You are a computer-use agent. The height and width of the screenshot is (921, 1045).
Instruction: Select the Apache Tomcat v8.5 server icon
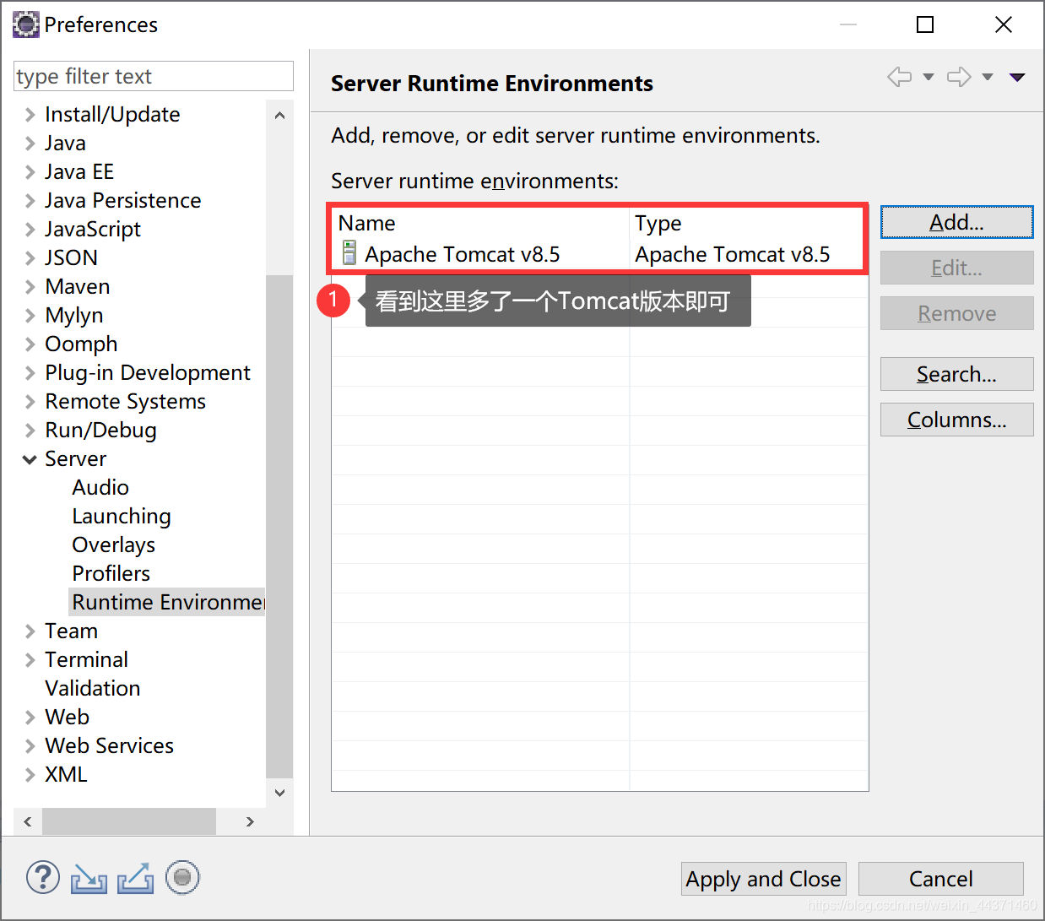349,252
